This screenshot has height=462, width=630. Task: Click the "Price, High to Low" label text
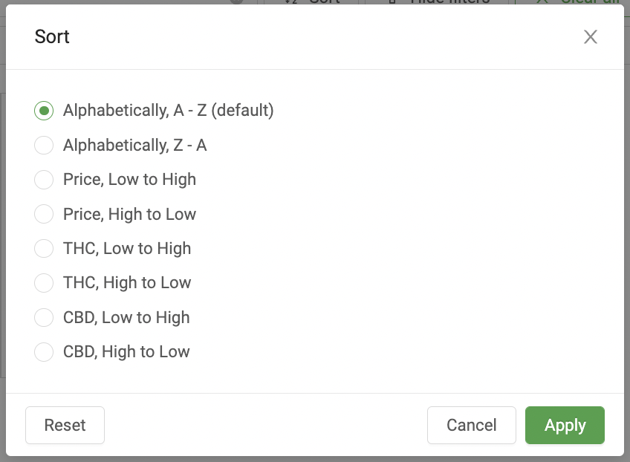click(x=129, y=215)
